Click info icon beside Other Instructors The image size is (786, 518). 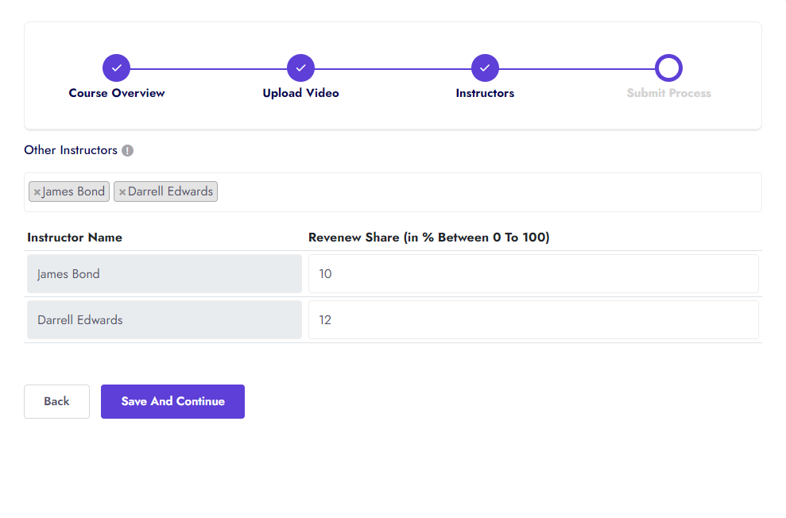[127, 150]
